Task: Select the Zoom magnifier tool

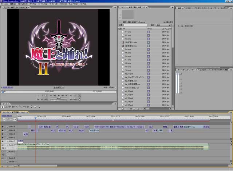Action: click(39, 107)
